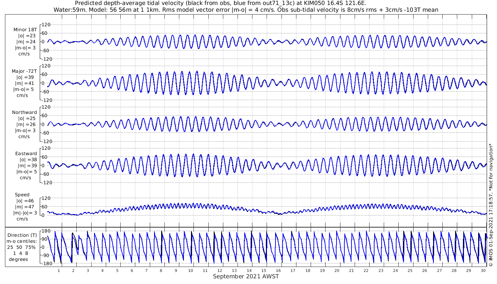Viewport: 497px width, 284px height.
Task: Select the "Direction (T)" panel label
Action: (23, 235)
